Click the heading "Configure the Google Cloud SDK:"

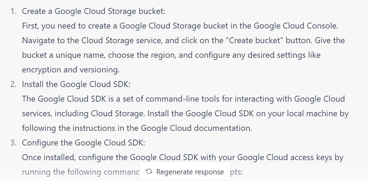(84, 143)
